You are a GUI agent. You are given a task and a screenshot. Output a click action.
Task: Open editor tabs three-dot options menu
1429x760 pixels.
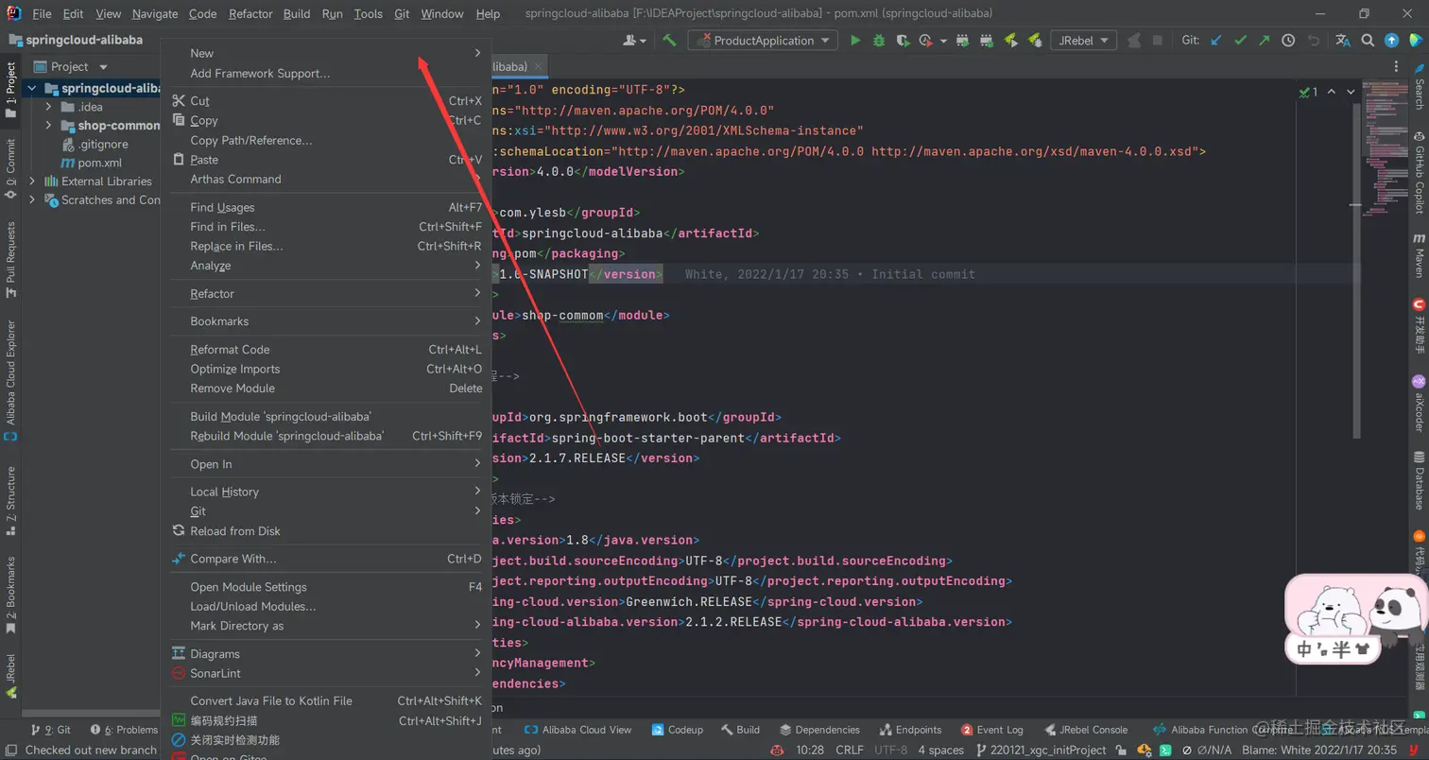1397,66
